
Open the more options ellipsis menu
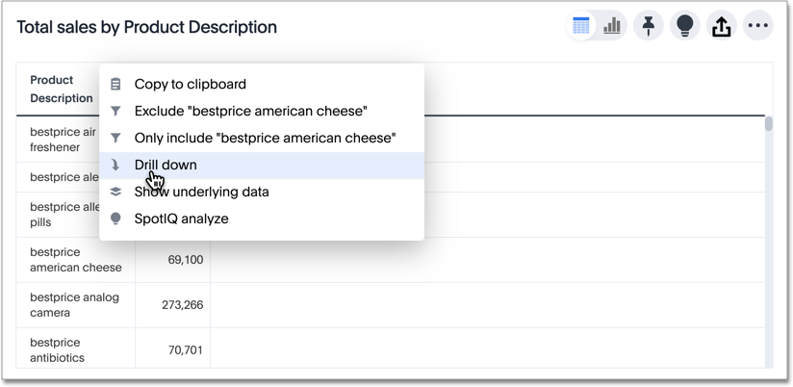point(758,26)
